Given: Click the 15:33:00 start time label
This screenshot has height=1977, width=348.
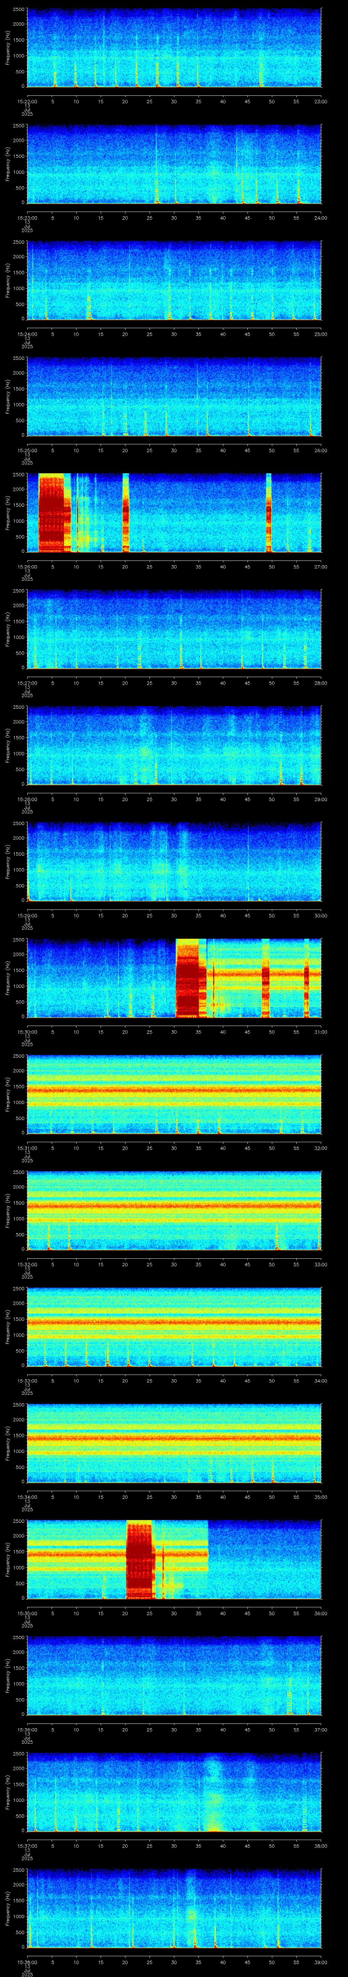Looking at the screenshot, I should pyautogui.click(x=27, y=1381).
